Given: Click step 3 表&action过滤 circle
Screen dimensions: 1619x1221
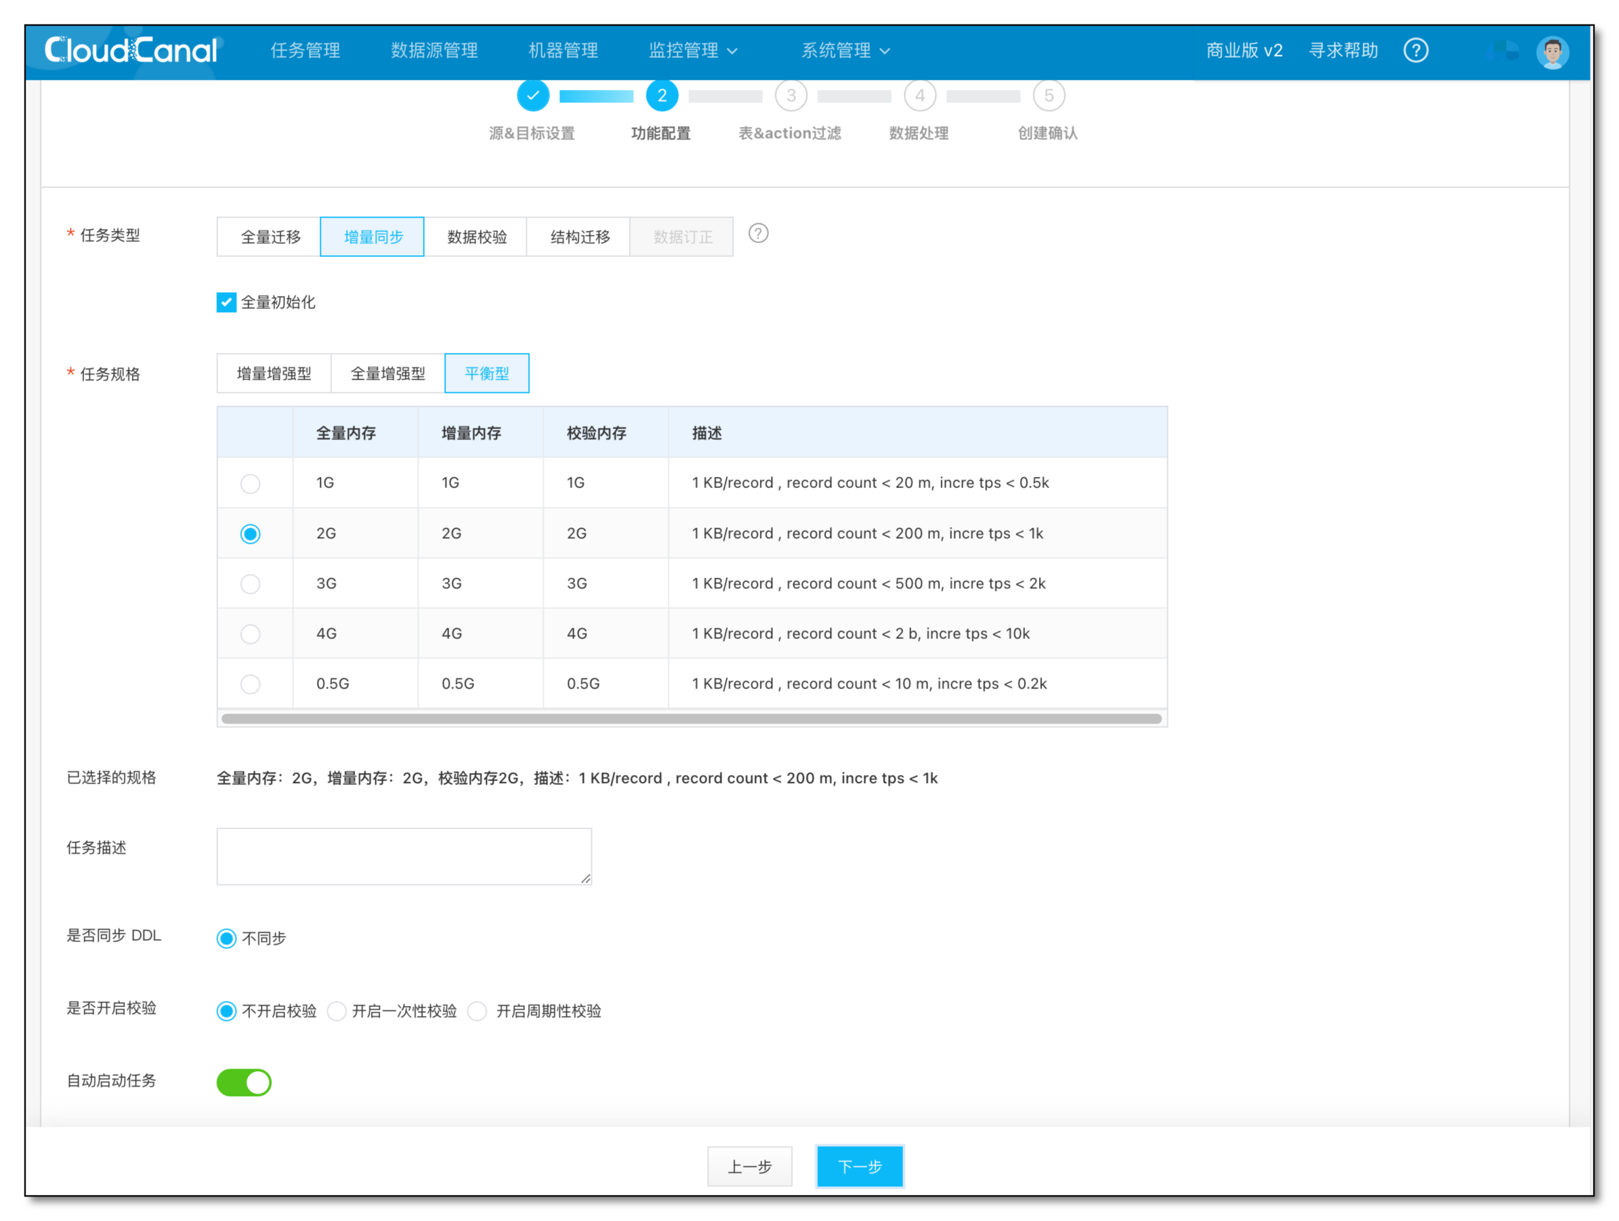Looking at the screenshot, I should pyautogui.click(x=791, y=95).
